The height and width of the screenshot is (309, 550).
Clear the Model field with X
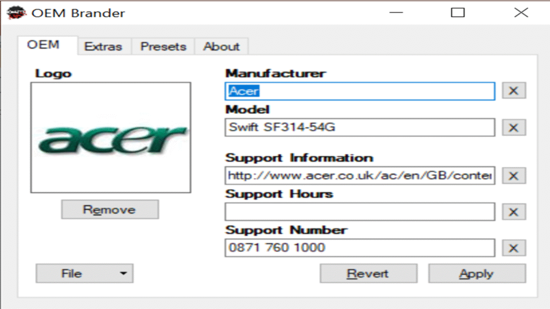tap(513, 128)
